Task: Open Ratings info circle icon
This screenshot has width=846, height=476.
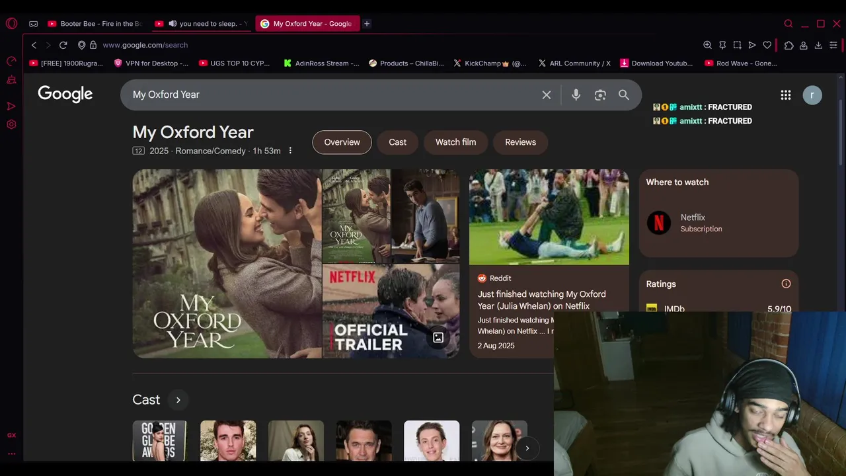Action: click(x=786, y=284)
